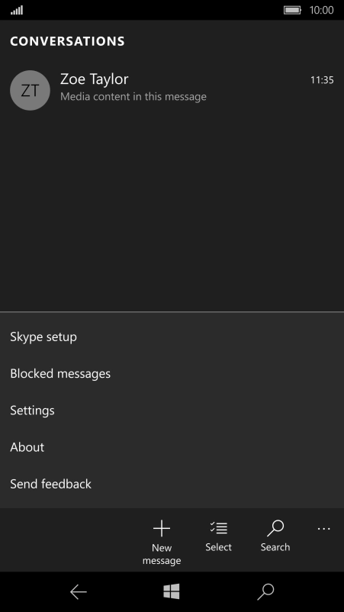Image resolution: width=344 pixels, height=612 pixels.
Task: Tap the New message plus icon
Action: [162, 529]
